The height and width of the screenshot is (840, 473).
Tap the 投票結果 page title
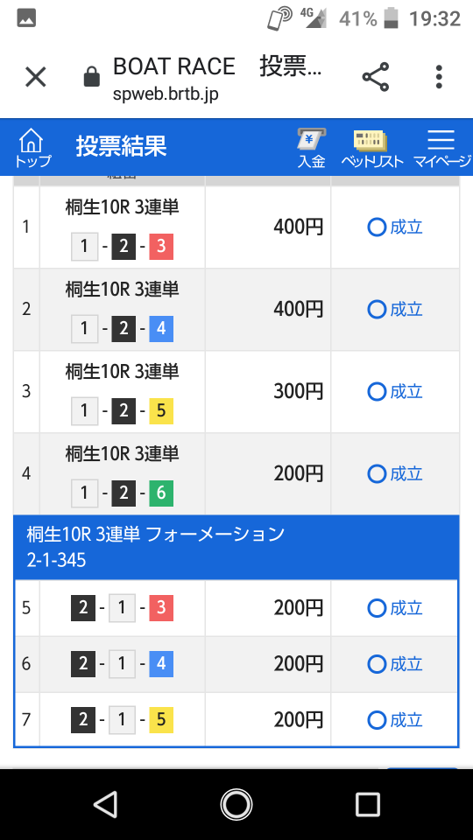pos(121,146)
